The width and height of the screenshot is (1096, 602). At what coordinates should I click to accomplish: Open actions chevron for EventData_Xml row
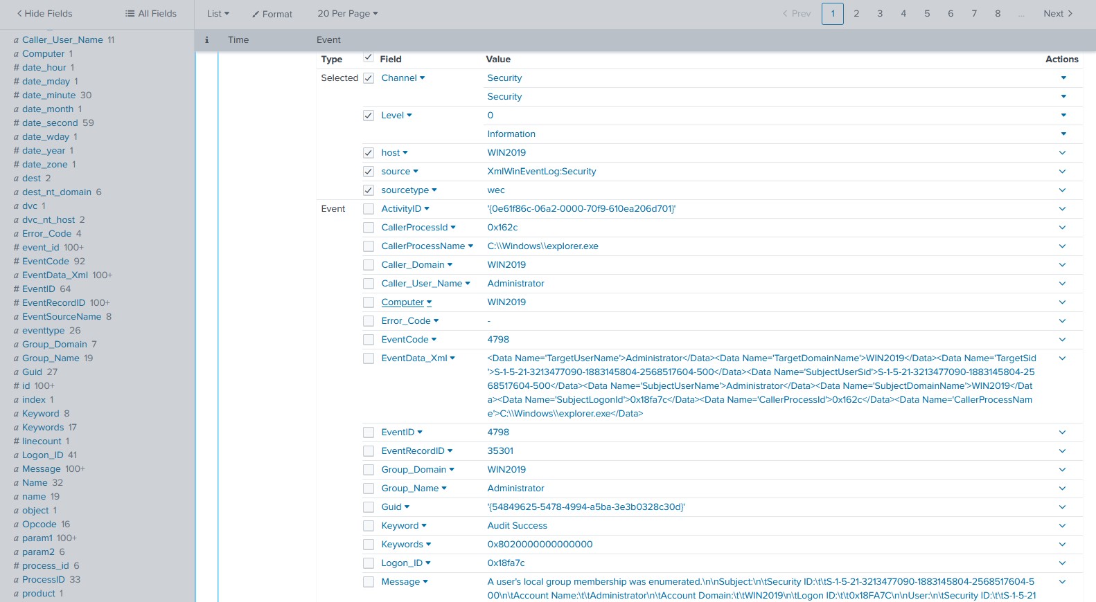[1063, 358]
